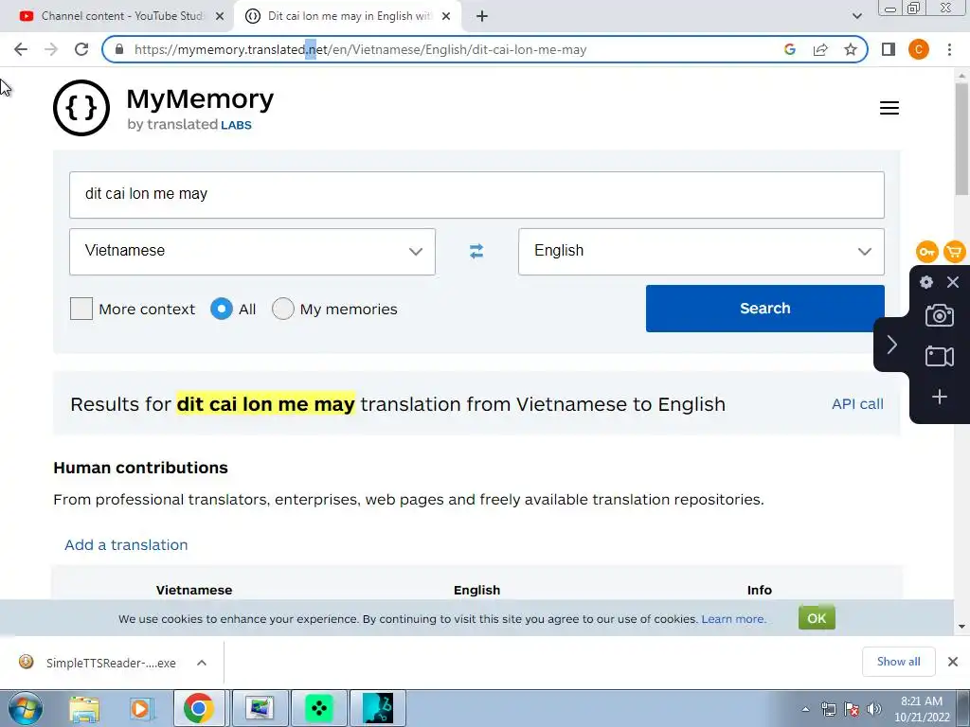Click the taskbar clock showing 8:21 AM
Screen dimensions: 970x727
click(x=922, y=709)
